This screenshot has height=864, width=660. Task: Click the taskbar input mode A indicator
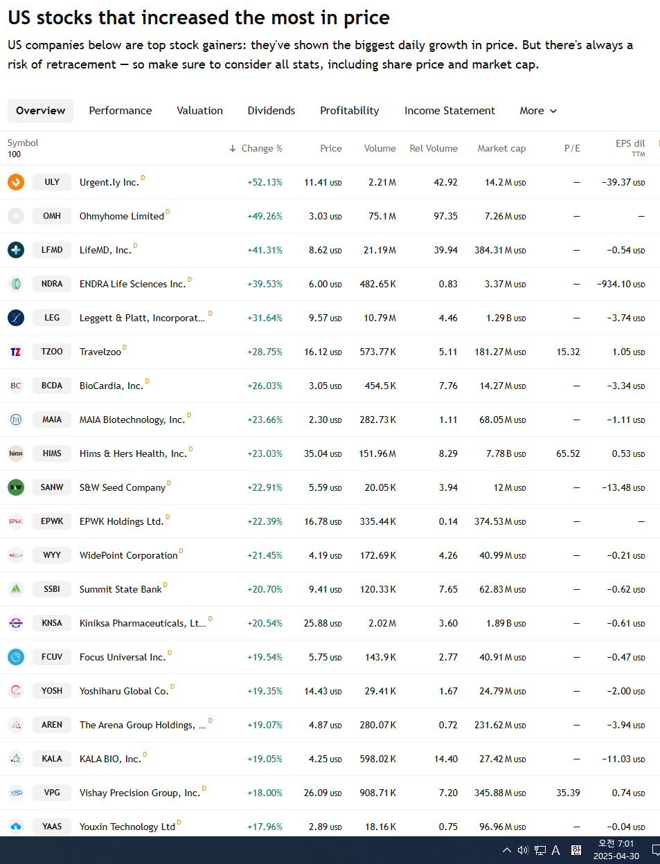[x=555, y=850]
